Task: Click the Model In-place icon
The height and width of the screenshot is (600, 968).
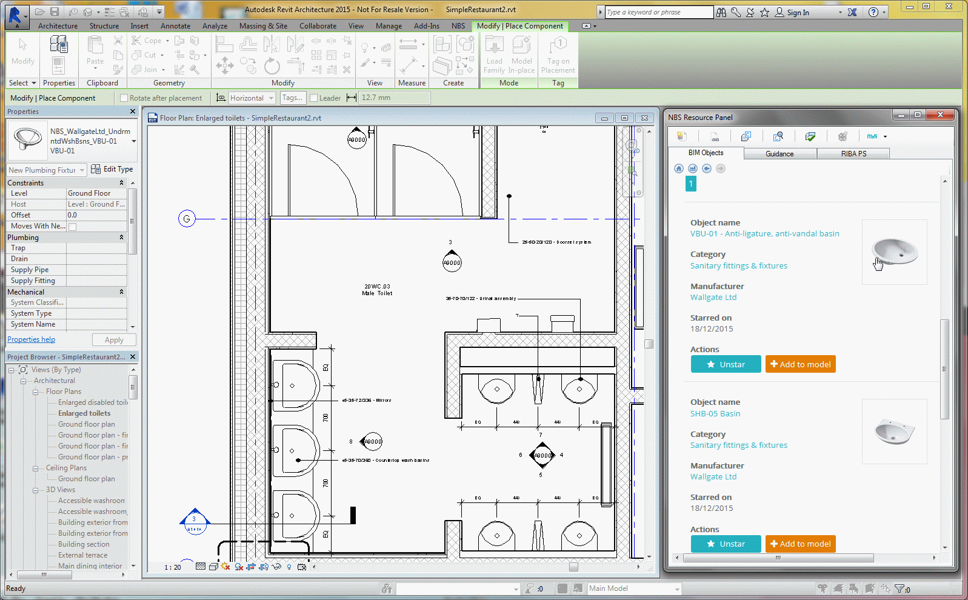Action: coord(521,55)
